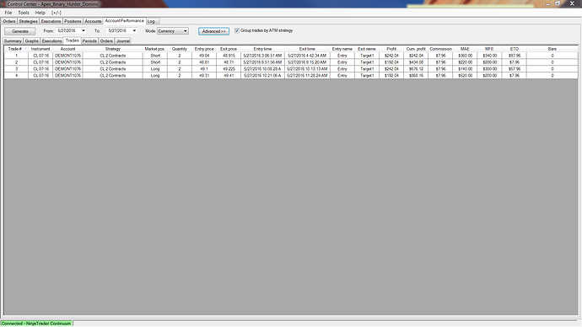This screenshot has width=582, height=327.
Task: Switch to the Log tab
Action: (151, 21)
